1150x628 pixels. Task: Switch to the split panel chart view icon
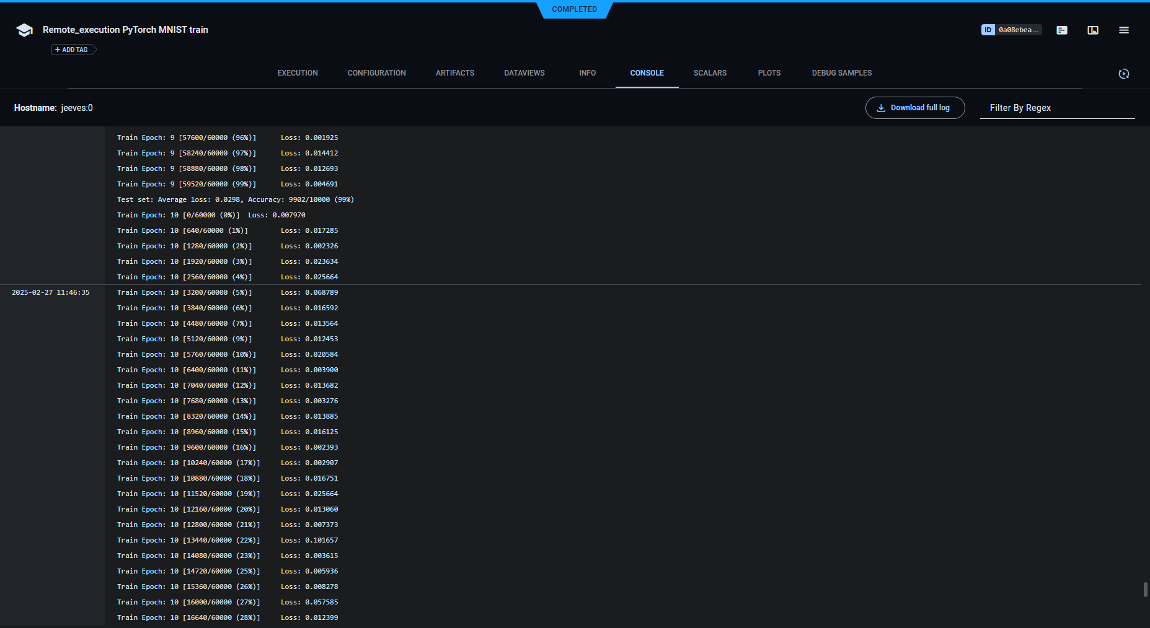(1093, 30)
